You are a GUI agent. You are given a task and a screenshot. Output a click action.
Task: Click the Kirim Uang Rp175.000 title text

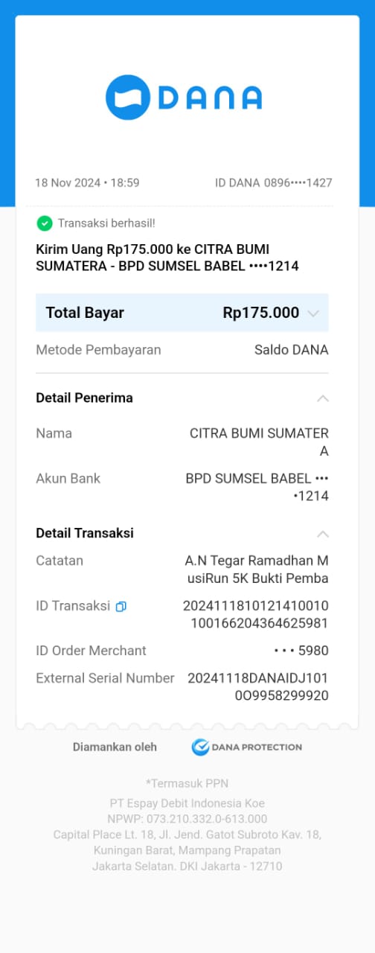(167, 257)
